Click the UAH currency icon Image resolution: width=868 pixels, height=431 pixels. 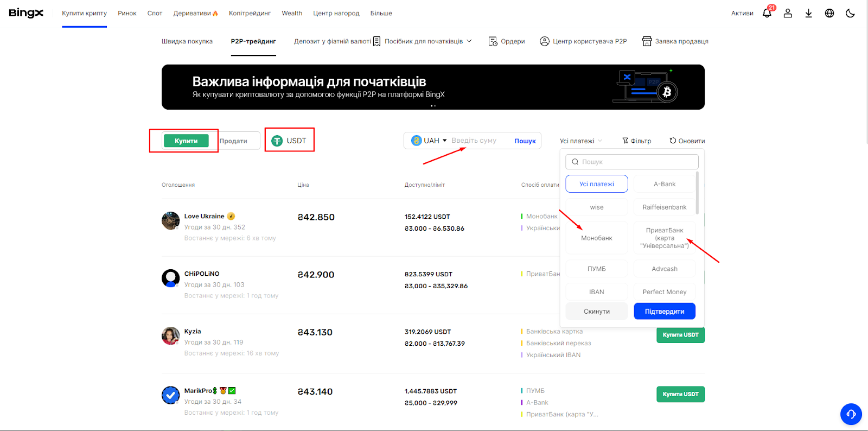pyautogui.click(x=417, y=141)
